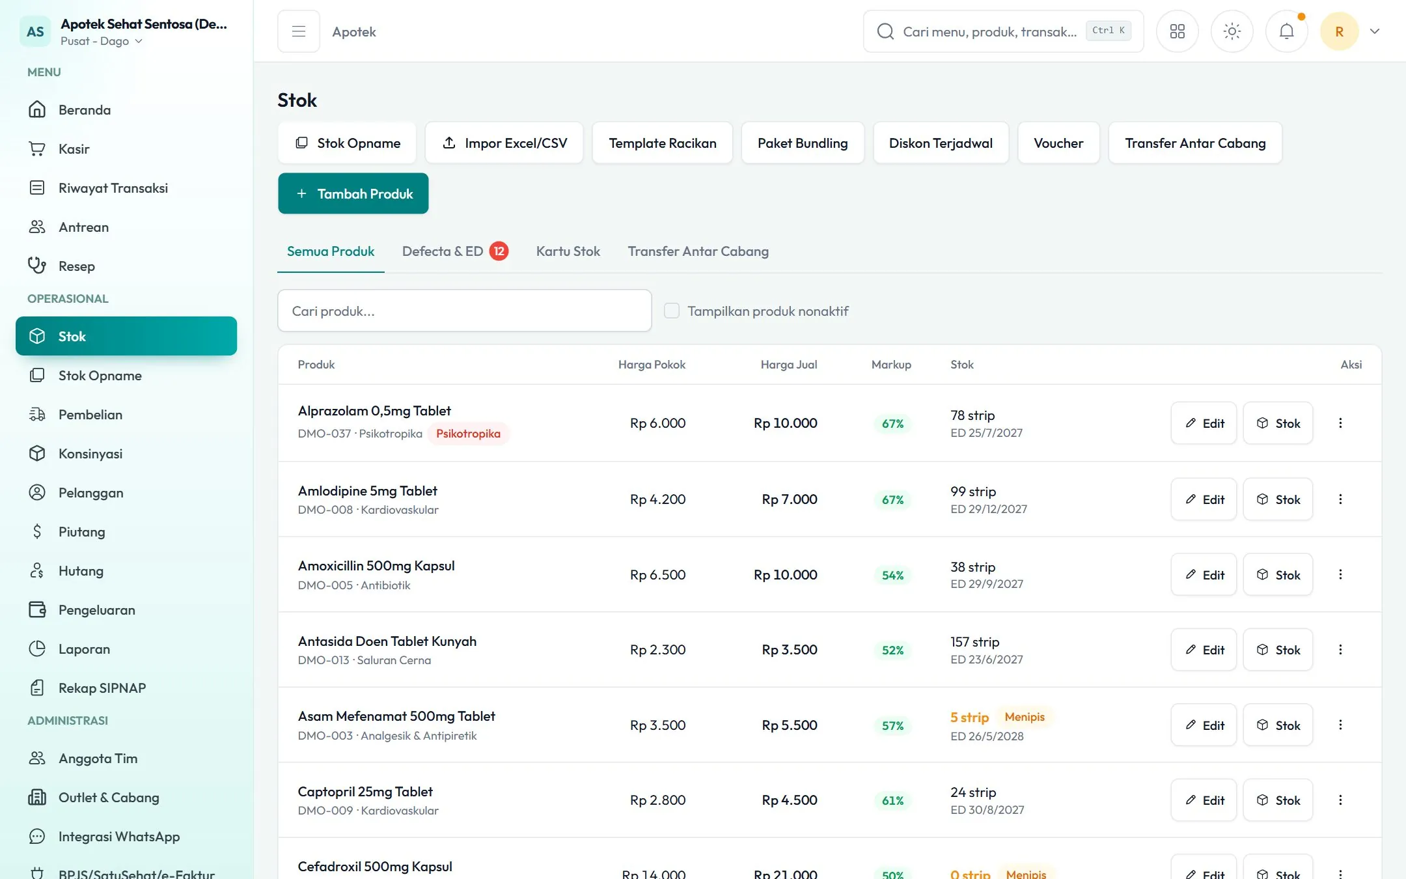Switch to the Semua Produk tab
Screen dimensions: 1406x879
331,251
